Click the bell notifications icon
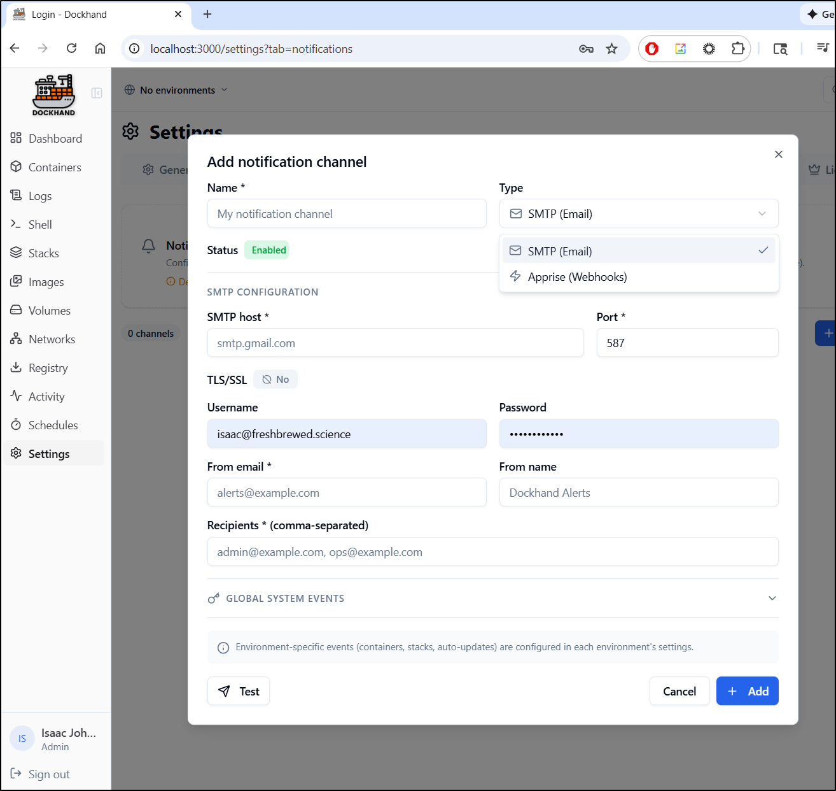This screenshot has width=836, height=791. 148,246
